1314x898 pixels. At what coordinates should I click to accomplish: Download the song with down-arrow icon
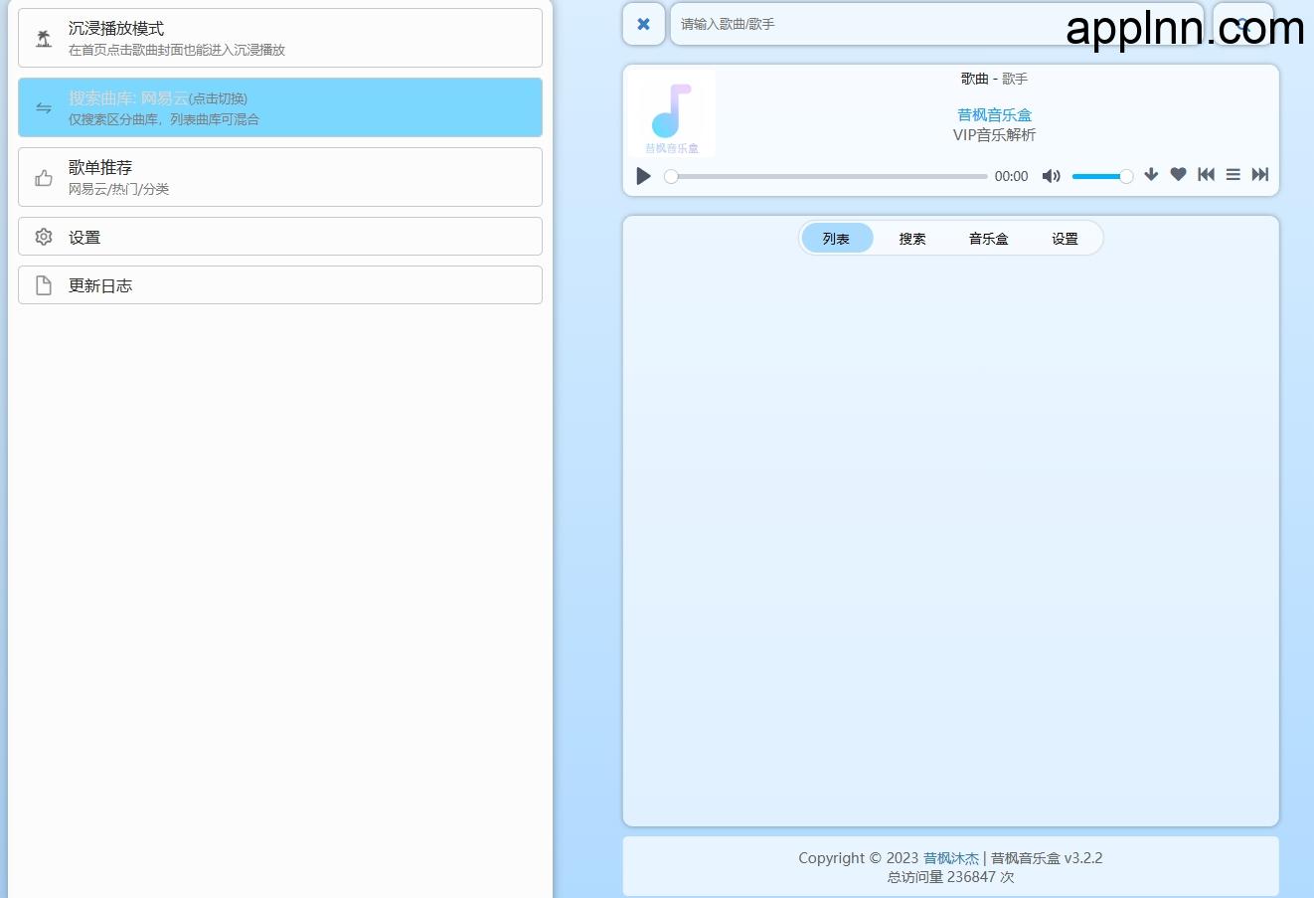click(1151, 175)
